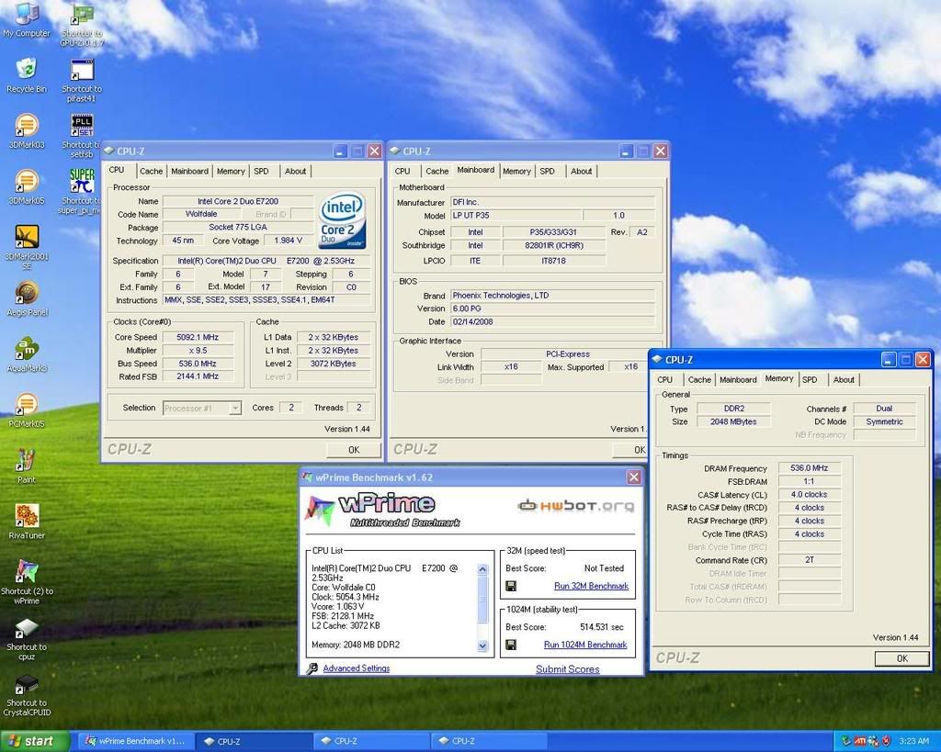The image size is (941, 752).
Task: Click the Start button
Action: tap(34, 741)
